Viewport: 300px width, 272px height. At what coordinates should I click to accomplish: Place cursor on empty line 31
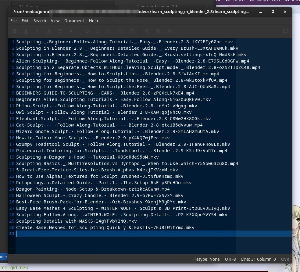point(154,234)
